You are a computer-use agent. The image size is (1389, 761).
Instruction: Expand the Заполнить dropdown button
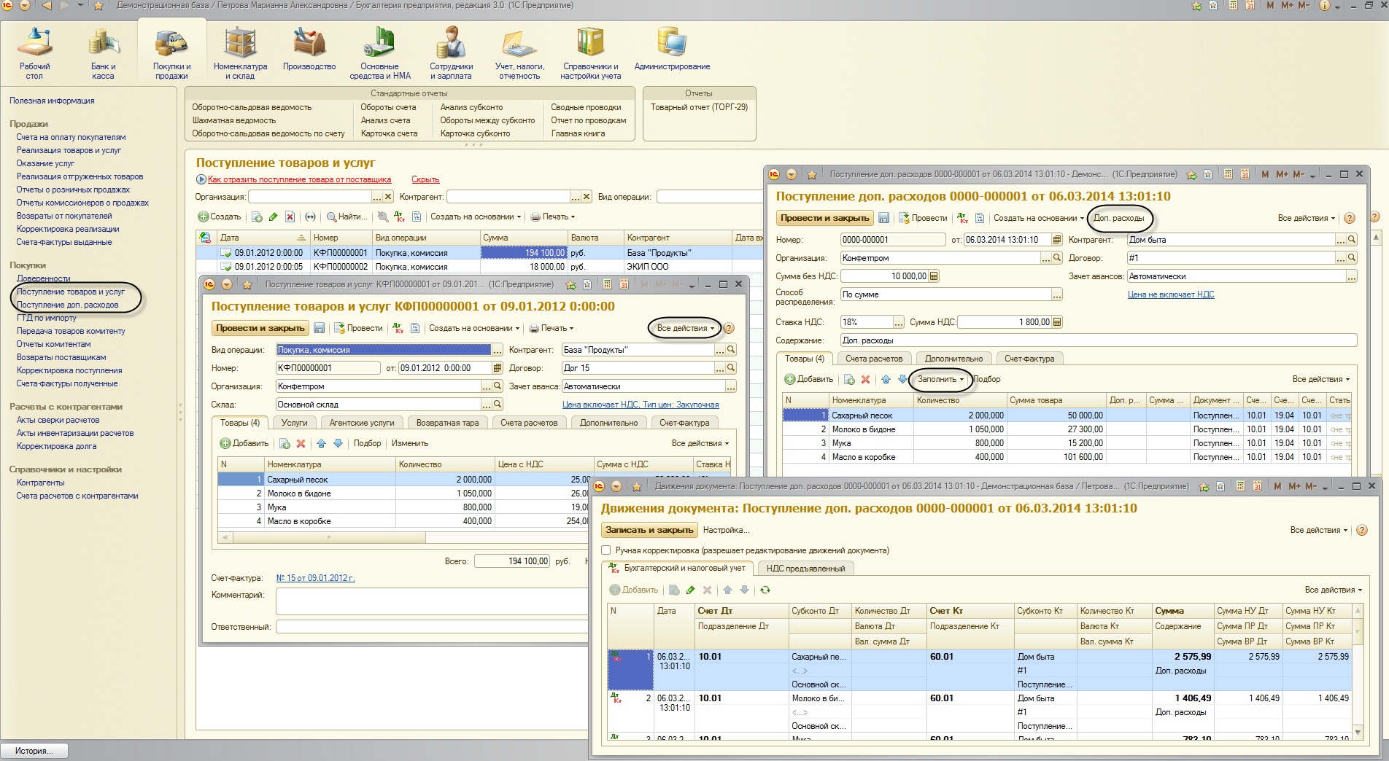(x=940, y=379)
